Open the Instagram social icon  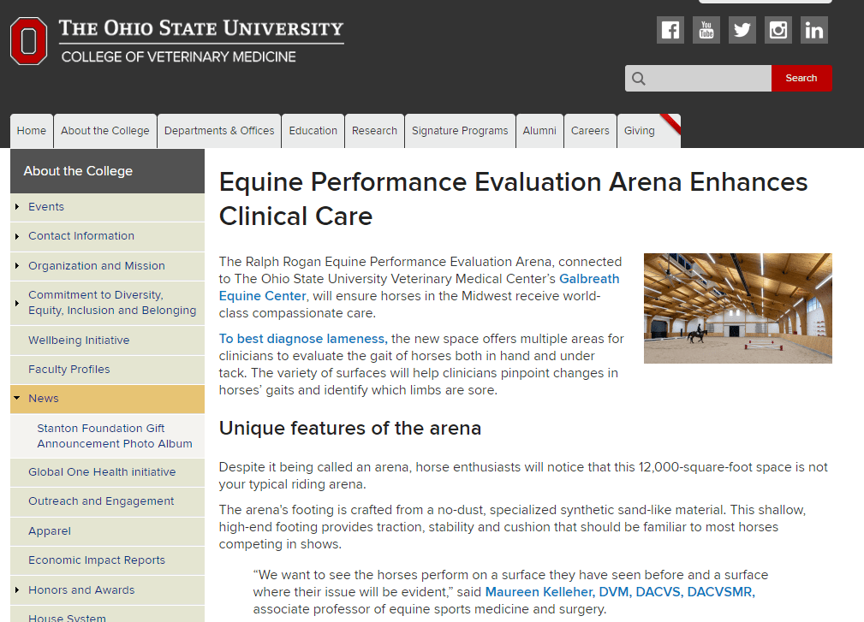[x=778, y=30]
